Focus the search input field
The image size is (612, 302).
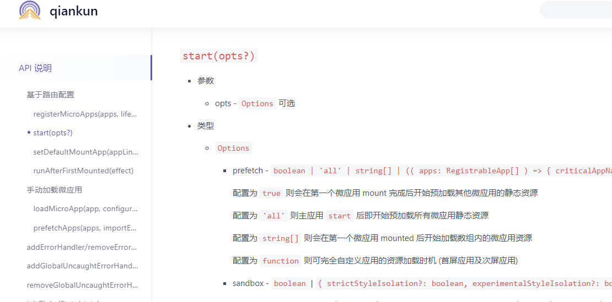point(576,10)
